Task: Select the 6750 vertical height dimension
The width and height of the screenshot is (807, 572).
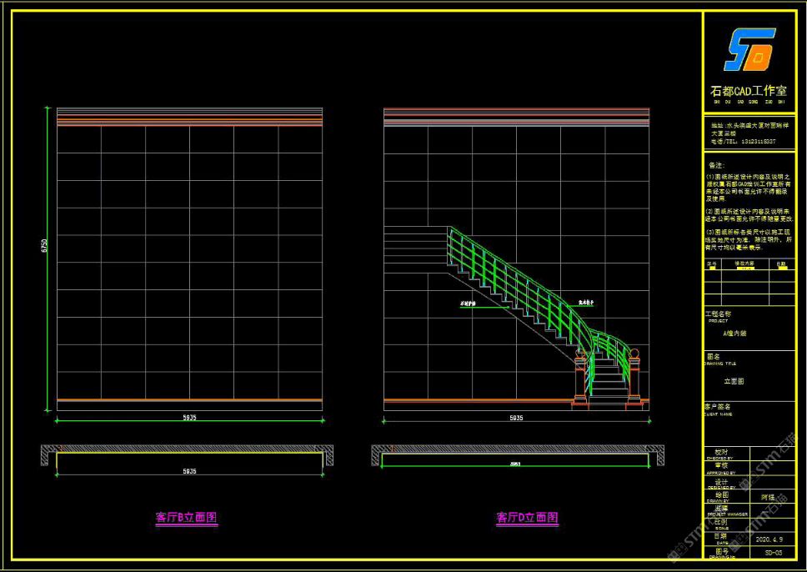Action: click(x=45, y=248)
